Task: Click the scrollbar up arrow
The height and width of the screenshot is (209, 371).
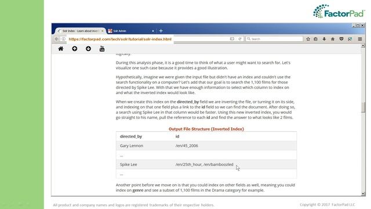Action: coord(363,46)
